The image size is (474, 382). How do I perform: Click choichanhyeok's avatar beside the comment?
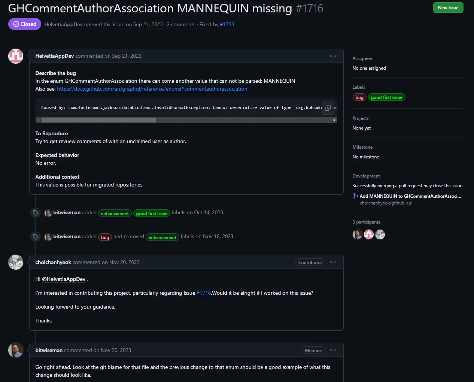pyautogui.click(x=16, y=262)
